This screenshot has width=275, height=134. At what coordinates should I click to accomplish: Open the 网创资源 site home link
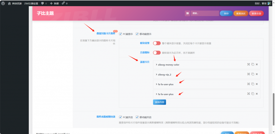coord(15,3)
